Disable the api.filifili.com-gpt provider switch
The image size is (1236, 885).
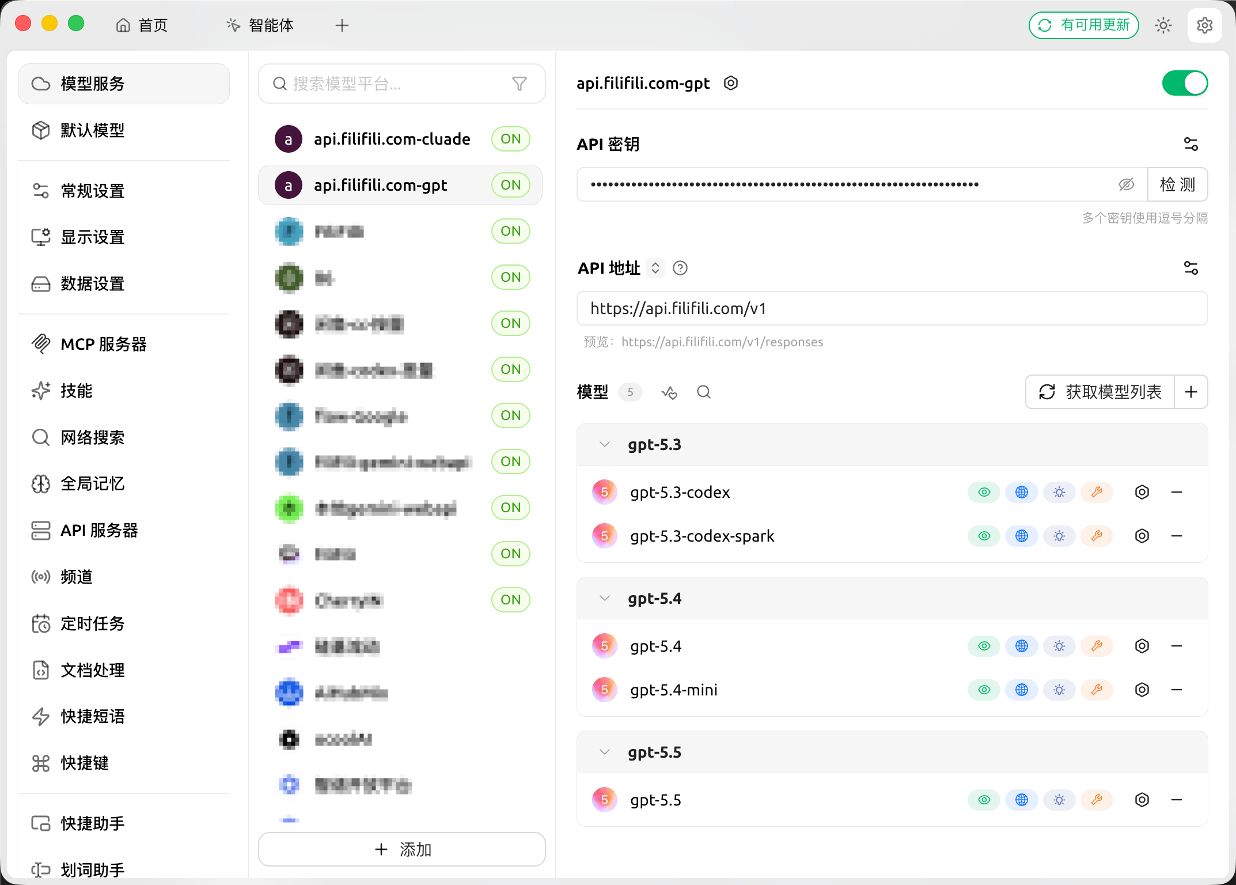tap(1184, 84)
